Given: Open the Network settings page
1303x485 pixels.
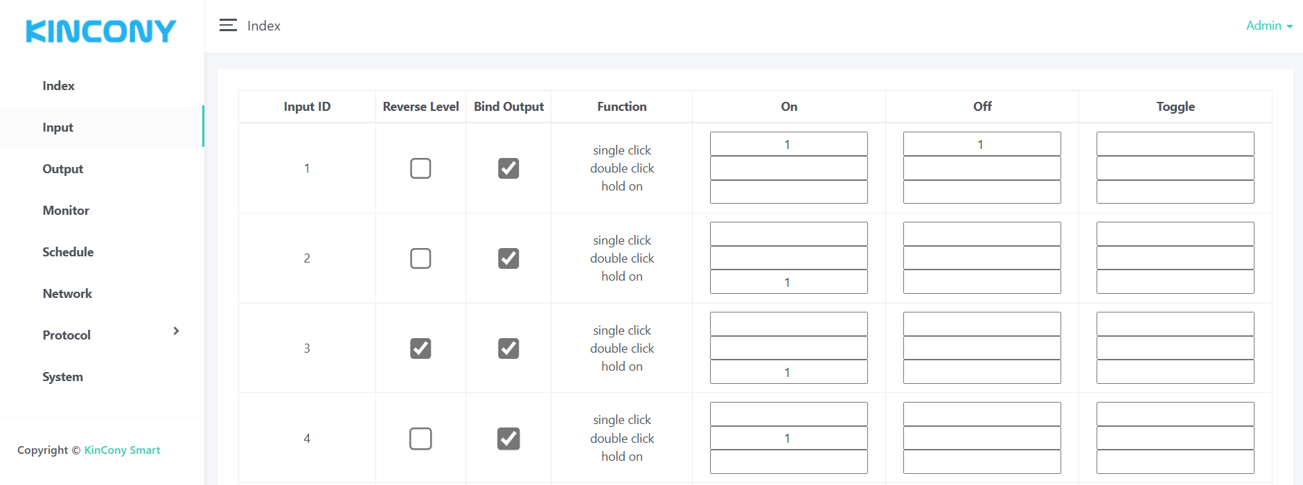Looking at the screenshot, I should pos(67,294).
